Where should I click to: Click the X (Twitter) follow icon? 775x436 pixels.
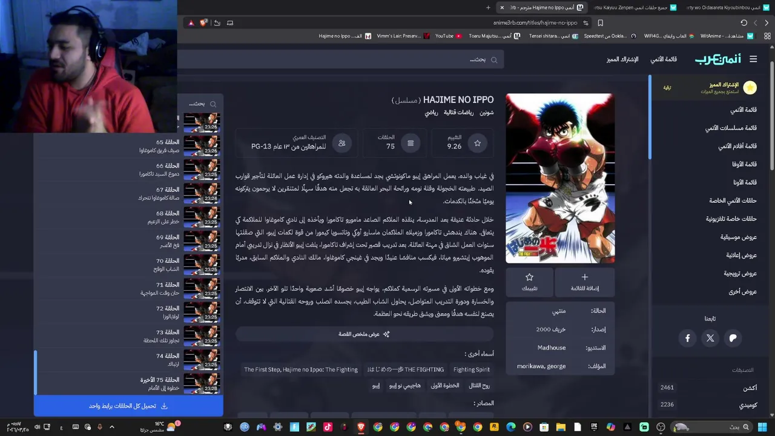[x=710, y=339]
